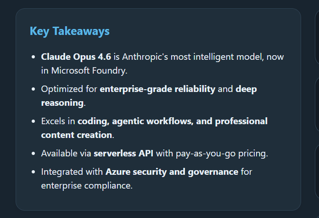Viewport: 319px width, 218px height.
Task: Click the bullet dot before Available via
Action: [33, 154]
